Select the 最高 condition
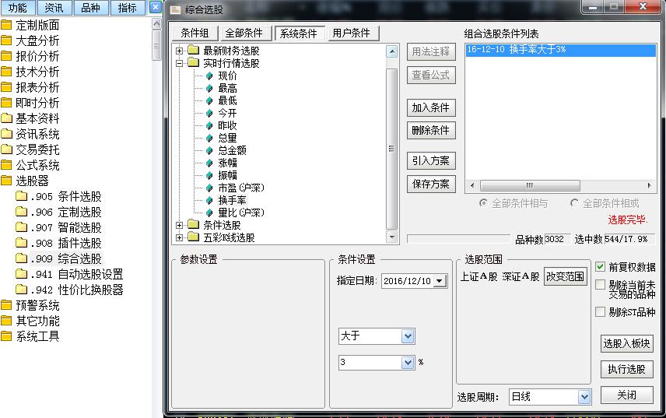 coord(227,89)
